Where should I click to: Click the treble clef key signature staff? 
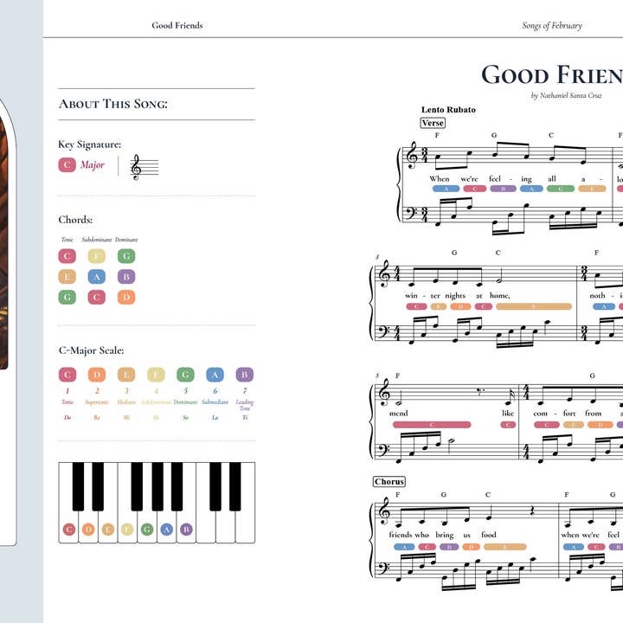tap(145, 167)
